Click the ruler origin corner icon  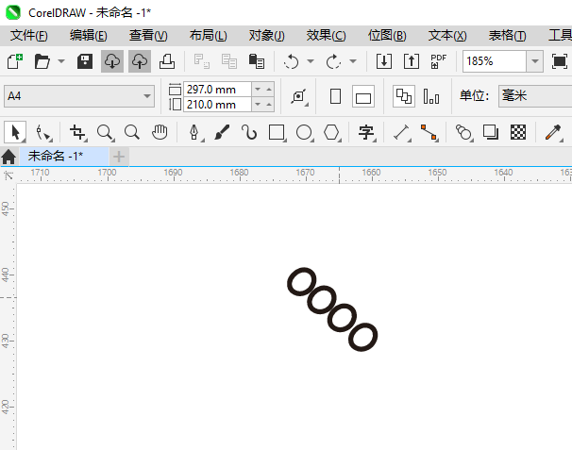tap(8, 175)
